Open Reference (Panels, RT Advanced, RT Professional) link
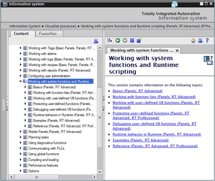This screenshot has height=181, width=215. click(x=155, y=146)
